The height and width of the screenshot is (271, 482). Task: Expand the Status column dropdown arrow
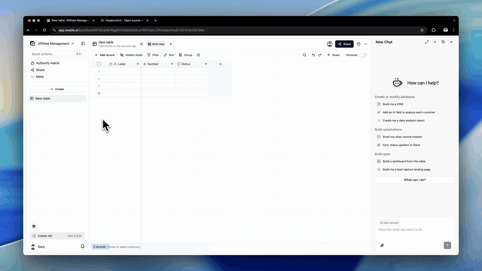[206, 64]
